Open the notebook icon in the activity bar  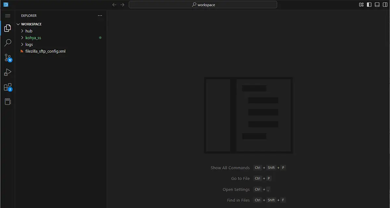coord(8,102)
